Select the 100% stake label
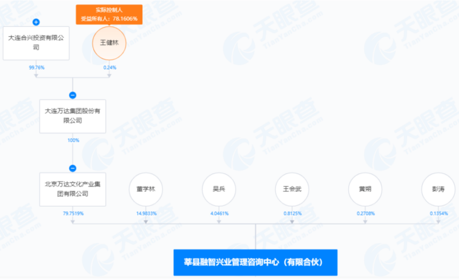Image resolution: width=459 pixels, height=280 pixels. pyautogui.click(x=73, y=140)
